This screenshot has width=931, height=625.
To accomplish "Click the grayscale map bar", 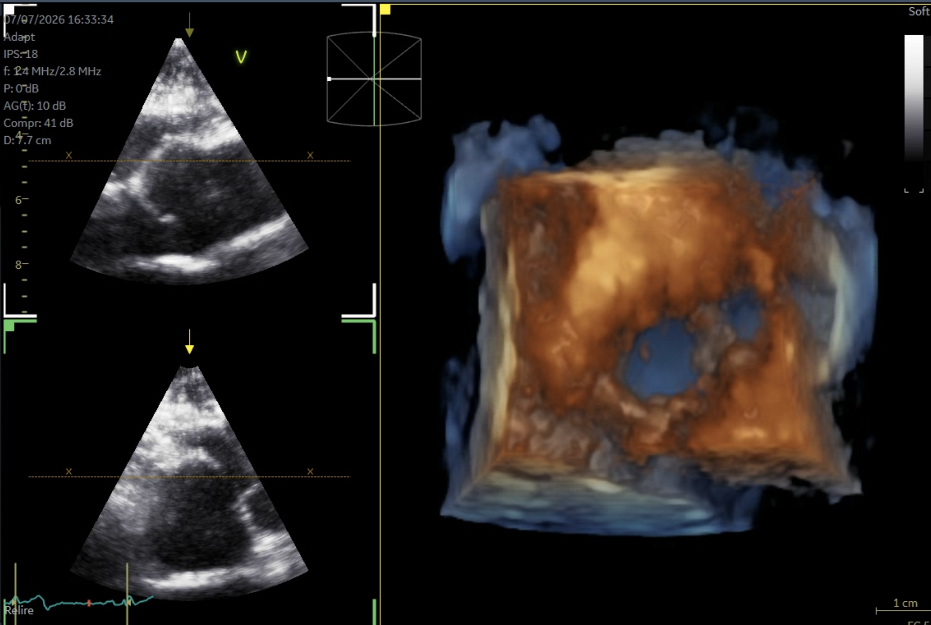I will coord(914,98).
